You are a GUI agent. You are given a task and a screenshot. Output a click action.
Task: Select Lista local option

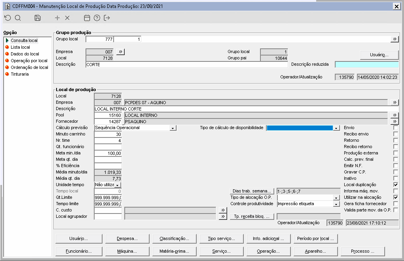[x=20, y=47]
